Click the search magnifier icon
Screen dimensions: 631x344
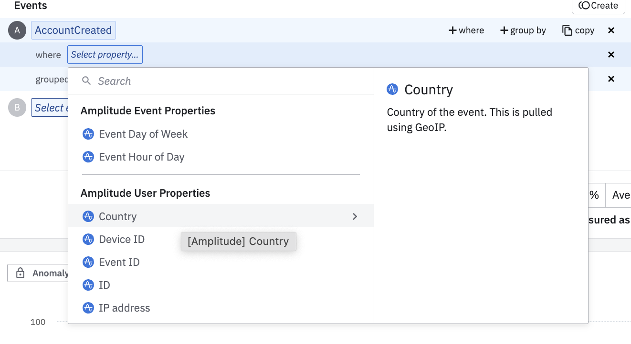click(86, 81)
